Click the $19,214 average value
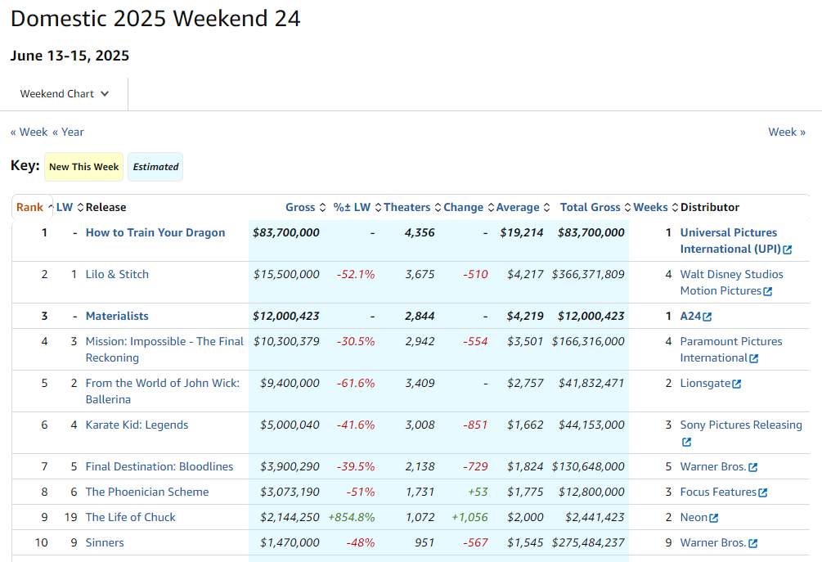822x562 pixels. (522, 233)
